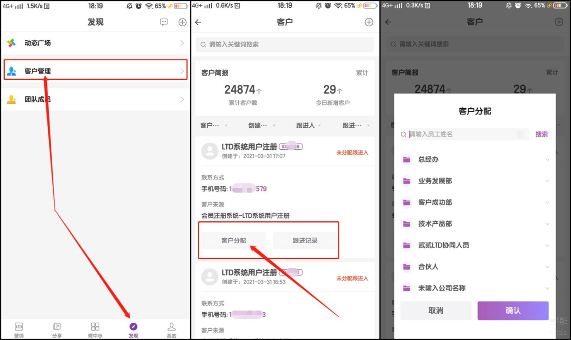Open 团队成员 menu entry
The image size is (571, 340).
(95, 99)
